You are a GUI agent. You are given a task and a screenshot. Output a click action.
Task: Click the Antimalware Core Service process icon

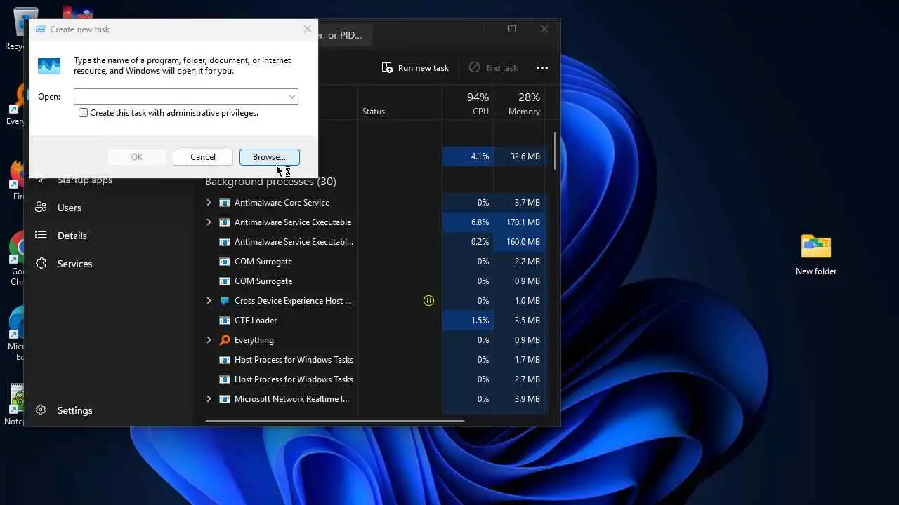[x=225, y=203]
